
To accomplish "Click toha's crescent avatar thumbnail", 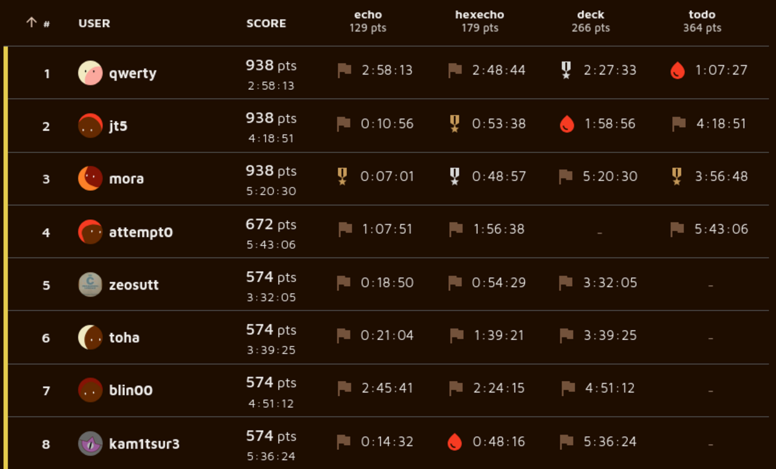I will (x=90, y=338).
